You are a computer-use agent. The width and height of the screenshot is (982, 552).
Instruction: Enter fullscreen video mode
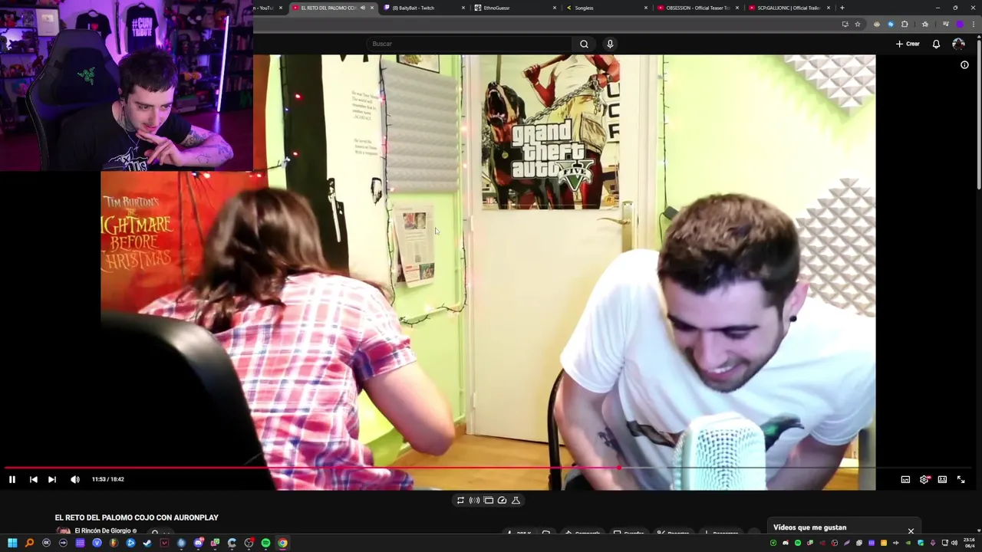click(x=961, y=479)
